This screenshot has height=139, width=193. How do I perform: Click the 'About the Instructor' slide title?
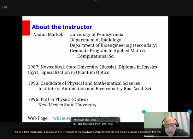(x=62, y=27)
